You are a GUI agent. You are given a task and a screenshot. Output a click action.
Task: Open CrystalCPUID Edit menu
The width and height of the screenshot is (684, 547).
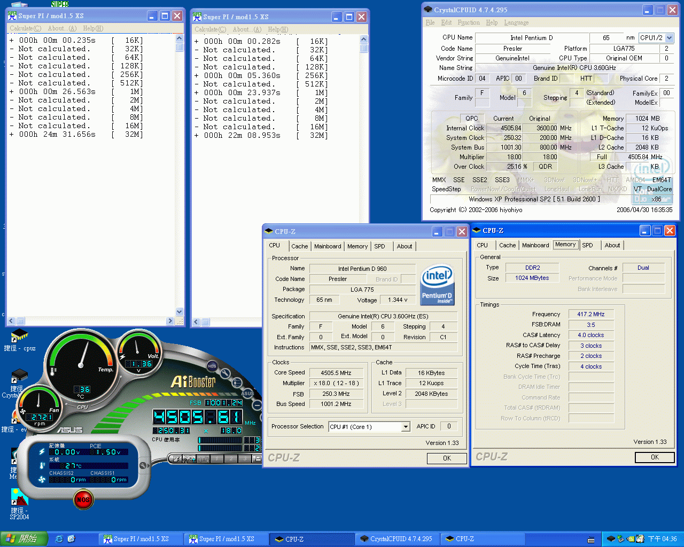pyautogui.click(x=446, y=22)
